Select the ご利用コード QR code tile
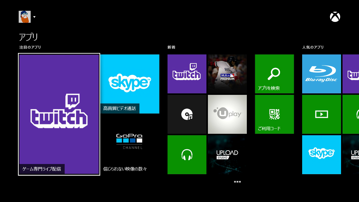Viewport: 359px width, 202px height. (x=274, y=114)
